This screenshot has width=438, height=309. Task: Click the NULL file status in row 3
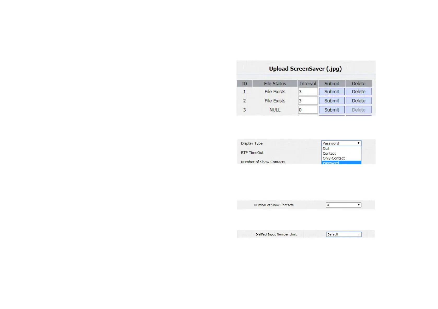point(275,110)
